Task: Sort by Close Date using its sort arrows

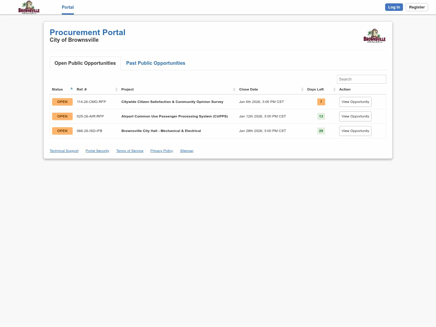Action: [302, 89]
